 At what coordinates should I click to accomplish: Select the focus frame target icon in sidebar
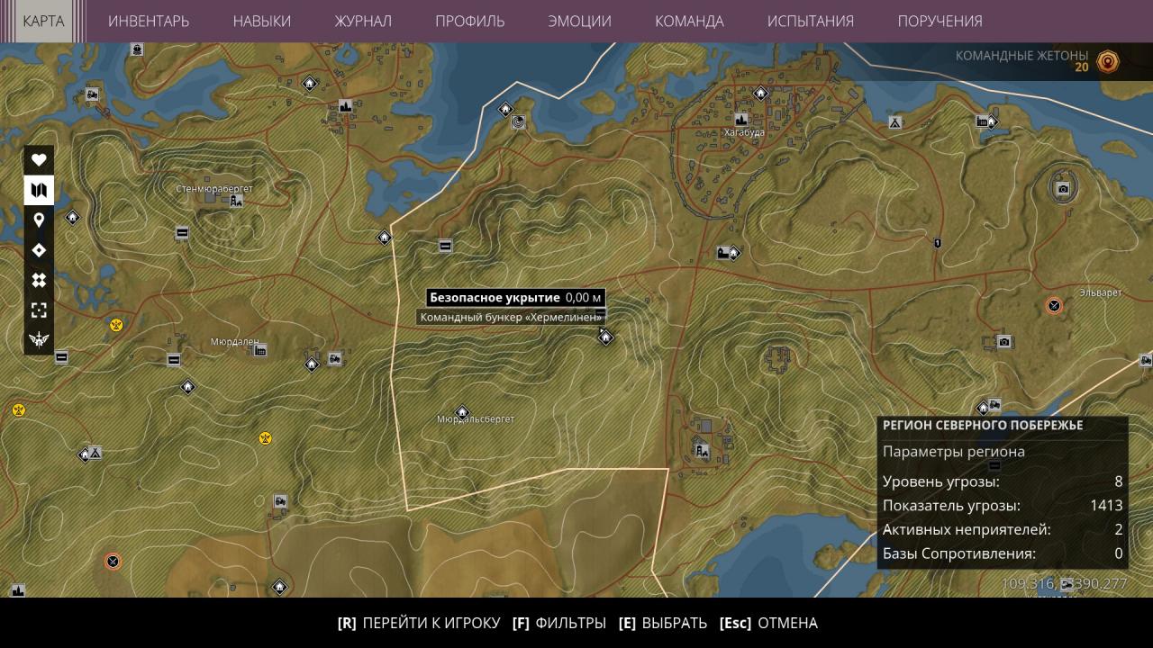point(39,310)
